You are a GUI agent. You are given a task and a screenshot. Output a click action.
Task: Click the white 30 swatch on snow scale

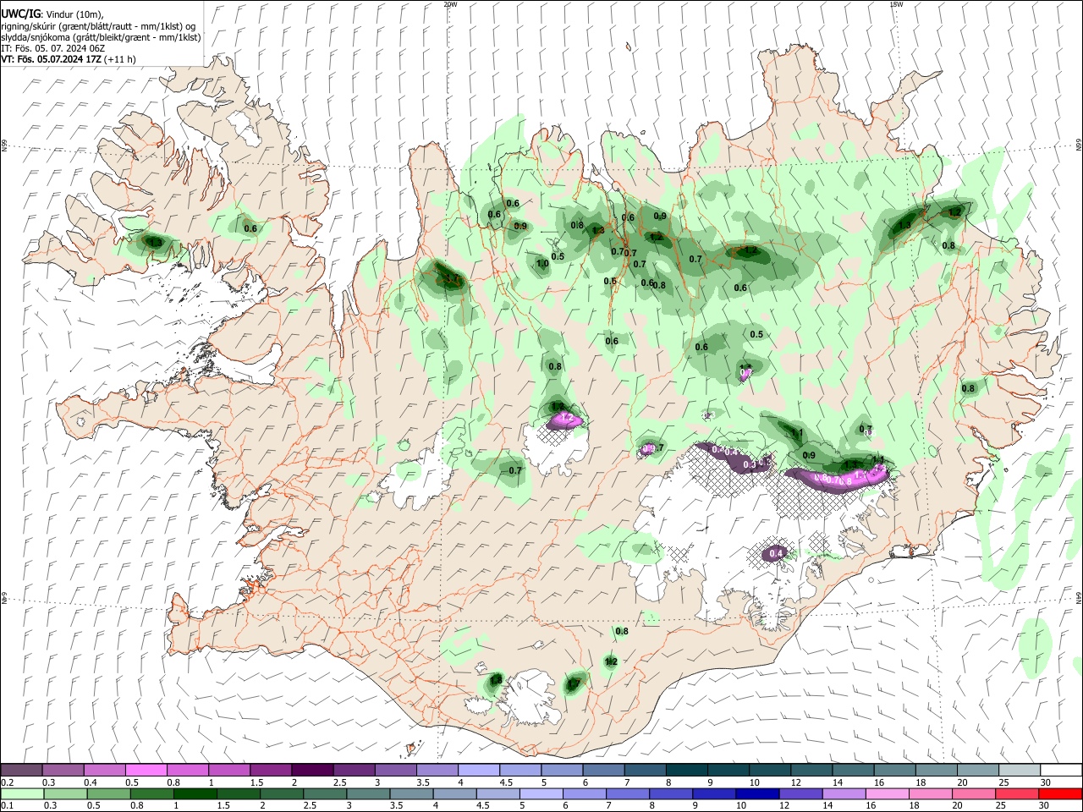[x=1061, y=770]
